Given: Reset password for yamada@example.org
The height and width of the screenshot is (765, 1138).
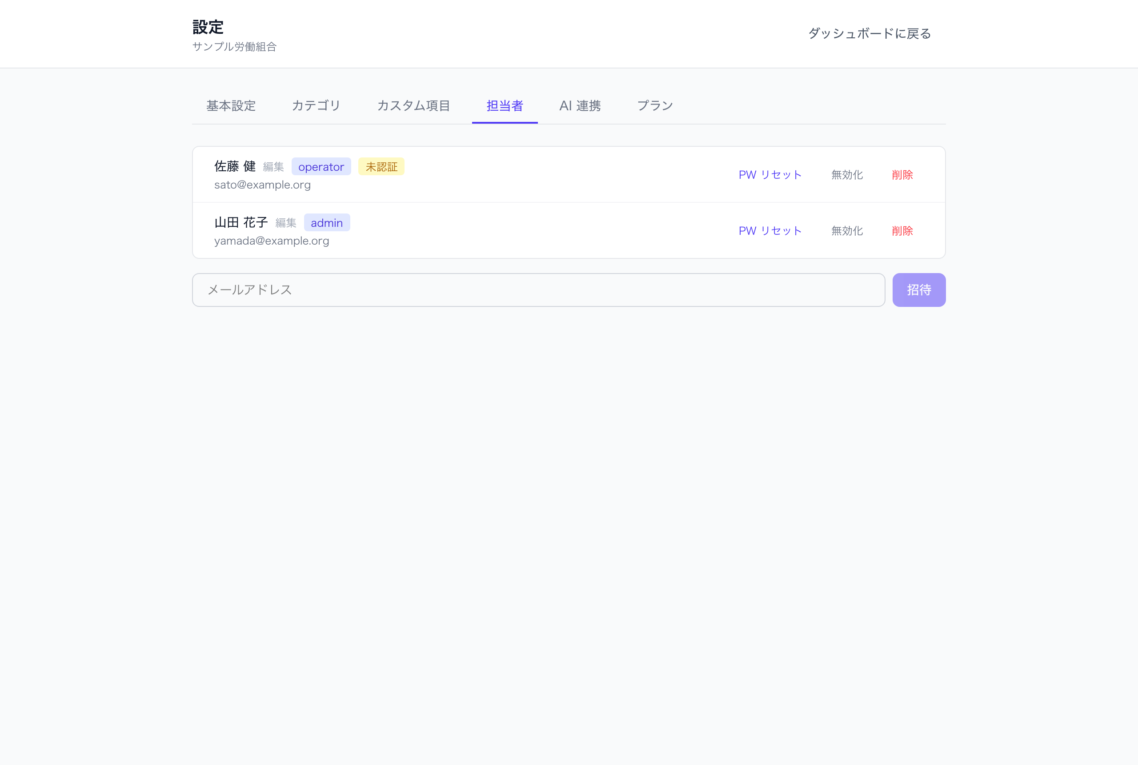Looking at the screenshot, I should pyautogui.click(x=770, y=231).
